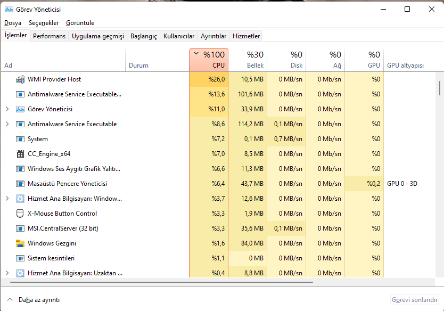Click the gear icon of Hizmet Ana Bilgisayarı: Uzaktan ...
This screenshot has height=311, width=444.
pos(20,273)
